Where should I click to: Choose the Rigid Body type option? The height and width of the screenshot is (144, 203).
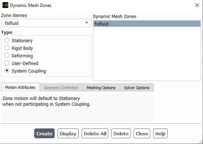(7, 48)
